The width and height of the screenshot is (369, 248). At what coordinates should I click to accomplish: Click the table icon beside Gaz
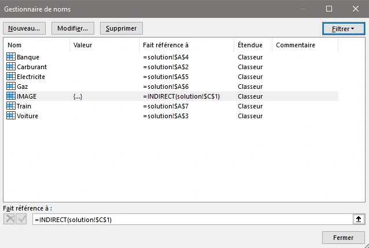[x=11, y=87]
